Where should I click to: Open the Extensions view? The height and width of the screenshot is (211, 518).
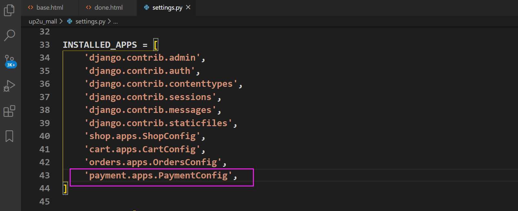pyautogui.click(x=9, y=111)
